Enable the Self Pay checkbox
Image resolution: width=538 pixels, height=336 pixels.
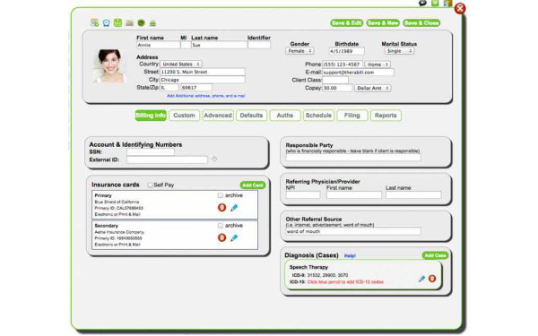pos(150,185)
